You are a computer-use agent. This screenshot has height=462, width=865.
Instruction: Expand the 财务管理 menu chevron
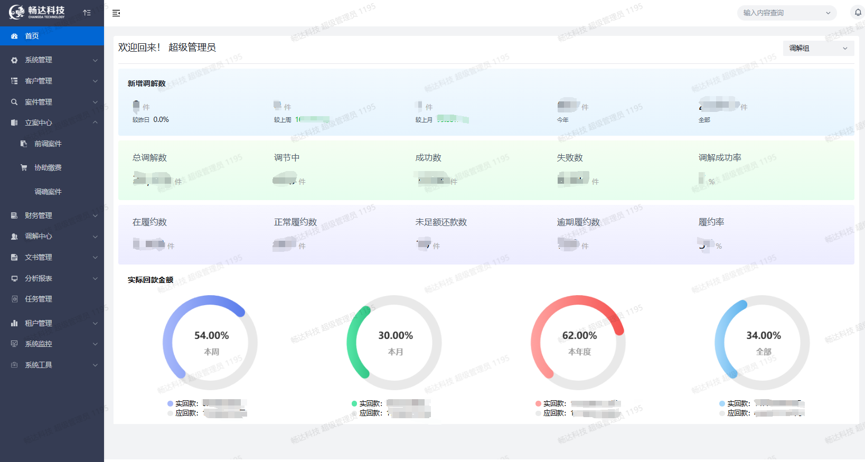click(x=95, y=215)
